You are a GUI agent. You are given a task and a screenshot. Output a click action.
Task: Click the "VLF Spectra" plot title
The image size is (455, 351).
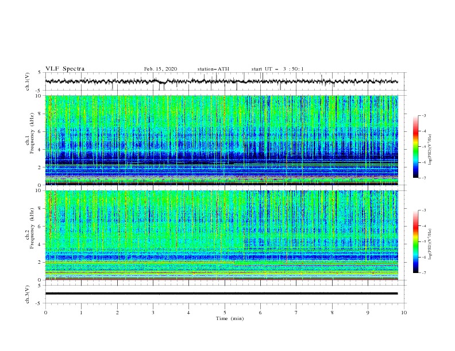(x=65, y=69)
